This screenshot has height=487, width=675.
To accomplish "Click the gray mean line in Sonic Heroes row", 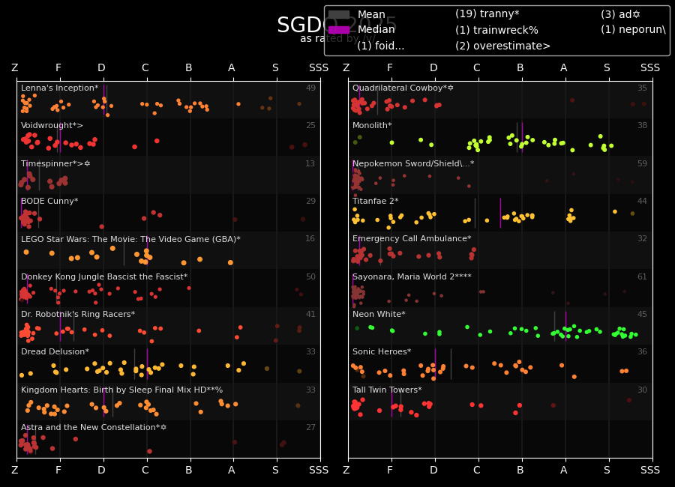I will (x=451, y=364).
